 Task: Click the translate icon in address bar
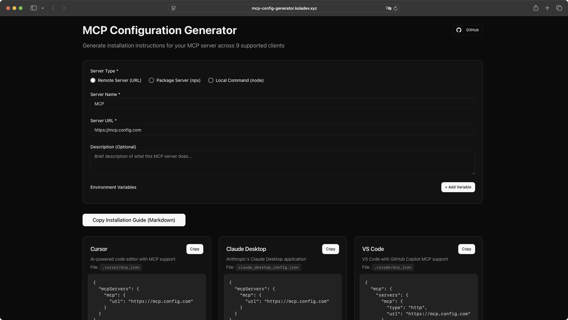coord(388,8)
